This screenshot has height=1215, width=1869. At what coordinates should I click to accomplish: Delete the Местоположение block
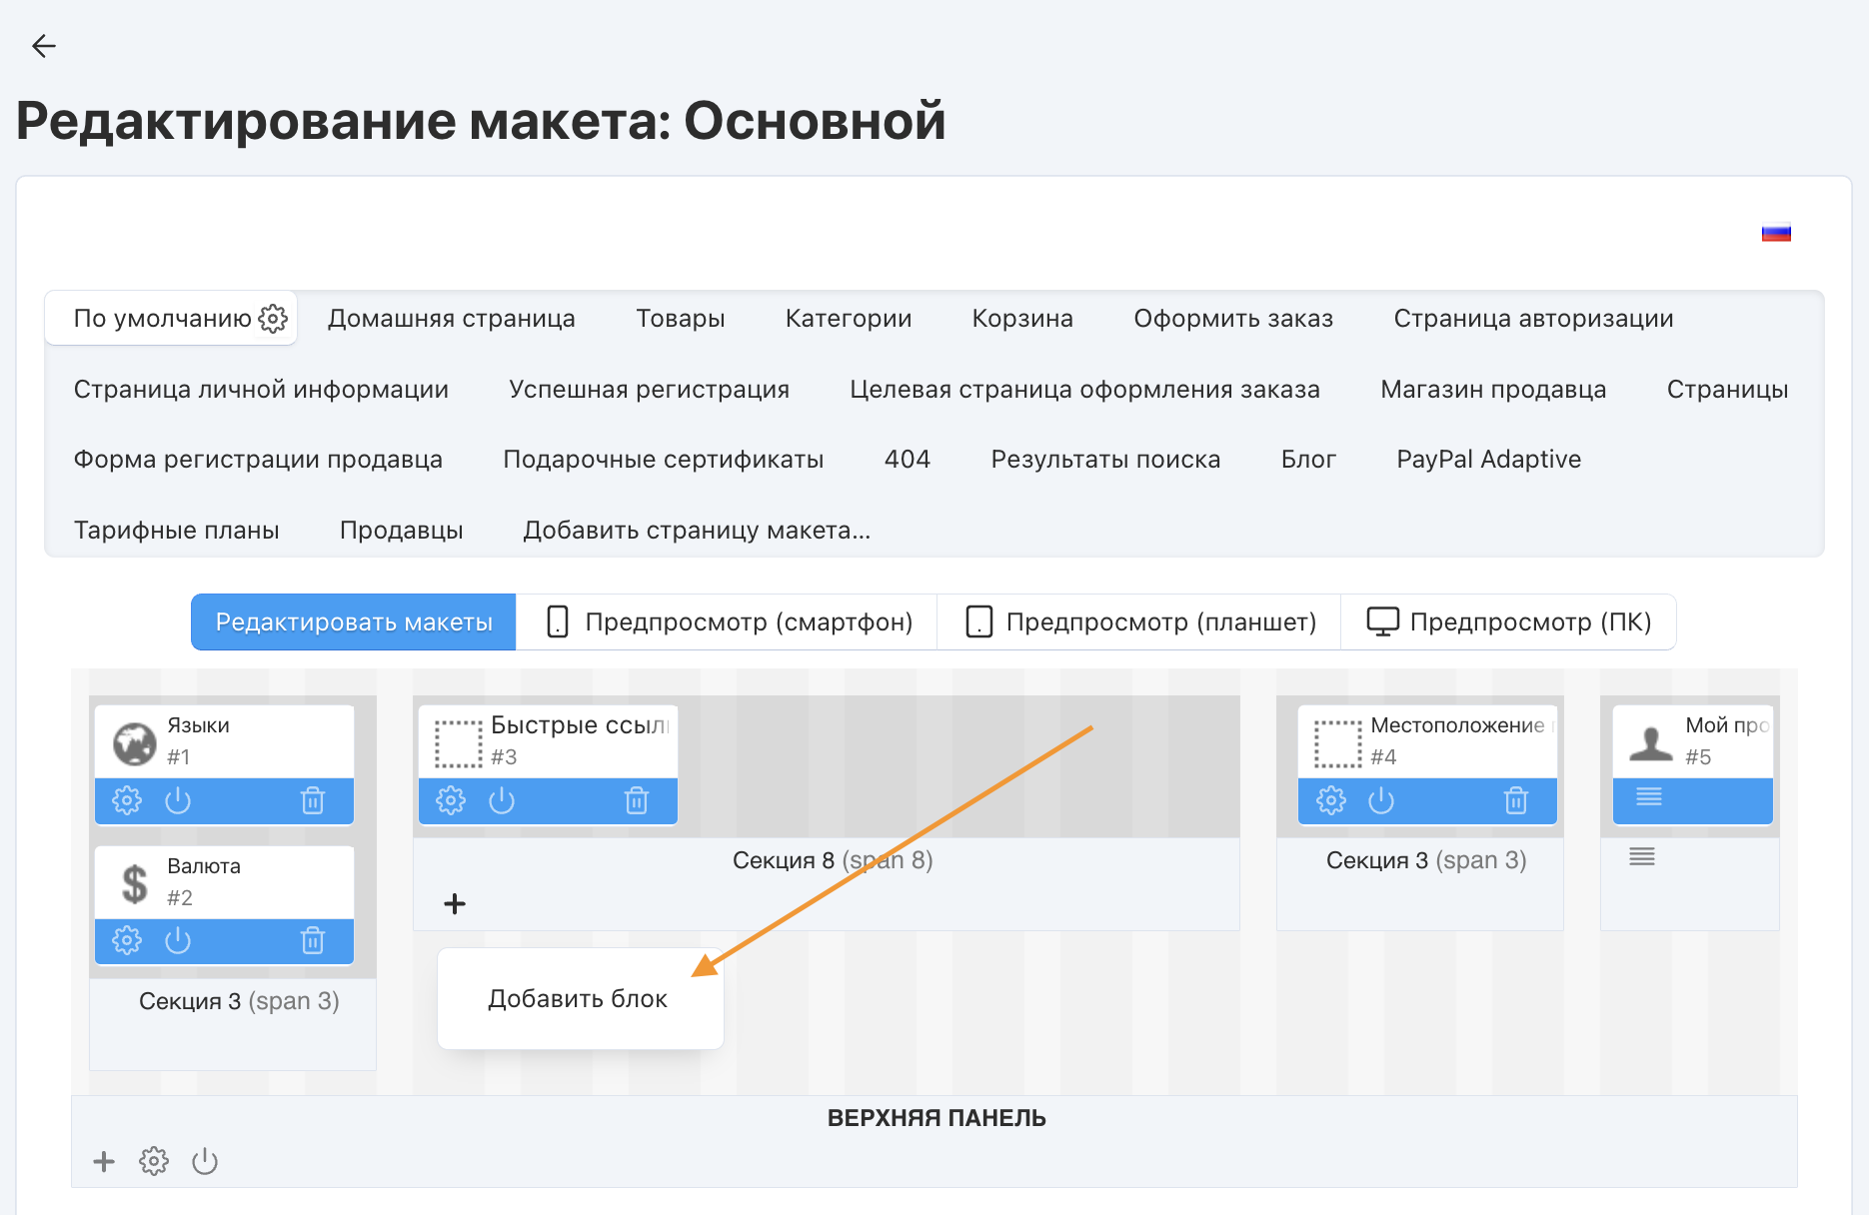coord(1516,800)
